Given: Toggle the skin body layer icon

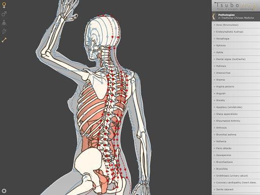Looking at the screenshot, I should pyautogui.click(x=4, y=22).
